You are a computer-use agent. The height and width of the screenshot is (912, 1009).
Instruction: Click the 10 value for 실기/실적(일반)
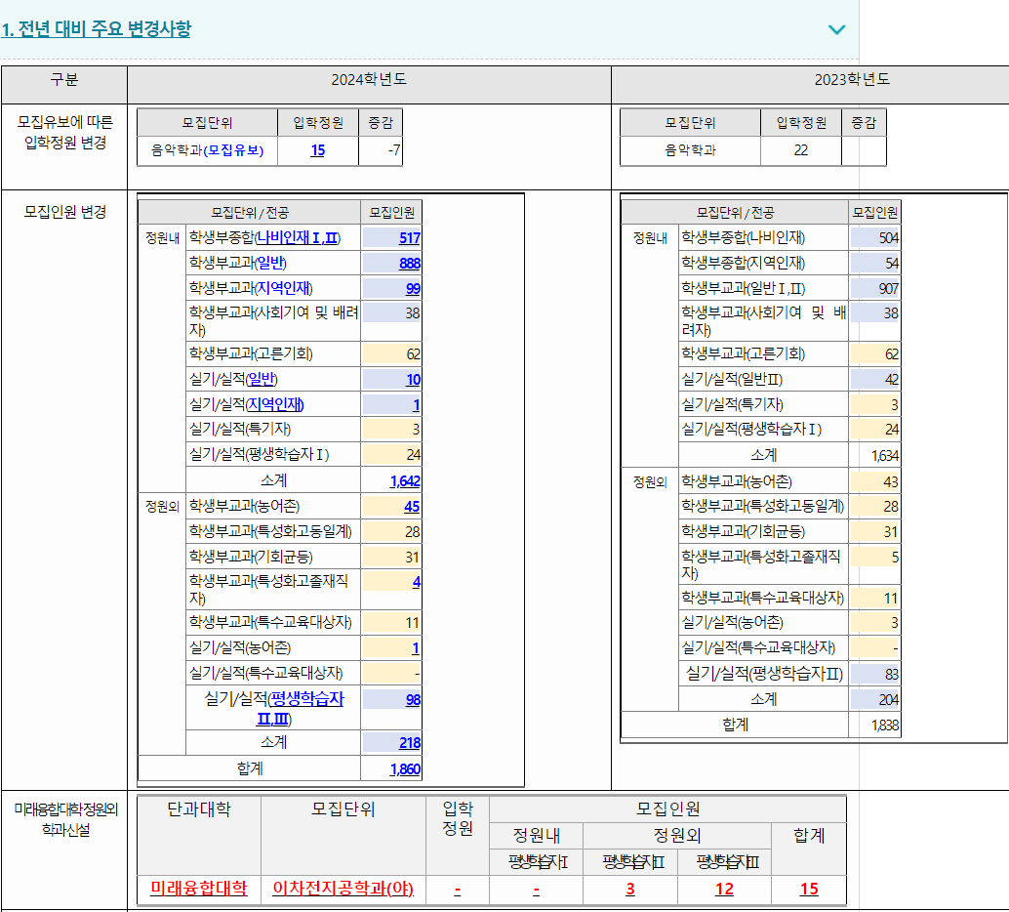(x=413, y=380)
